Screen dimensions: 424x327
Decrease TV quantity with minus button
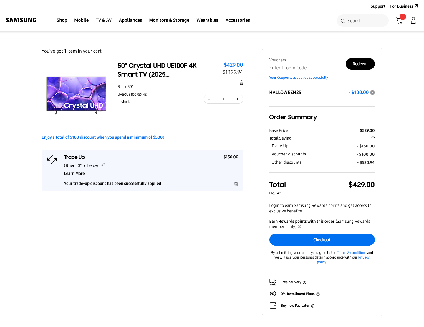pos(209,99)
